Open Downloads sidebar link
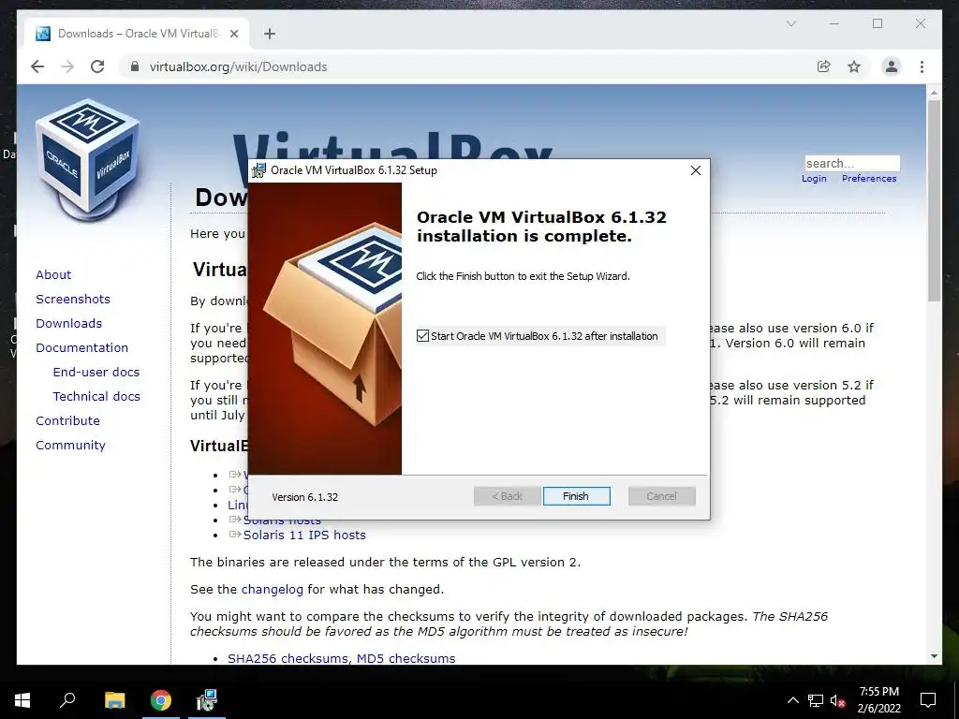 [68, 323]
